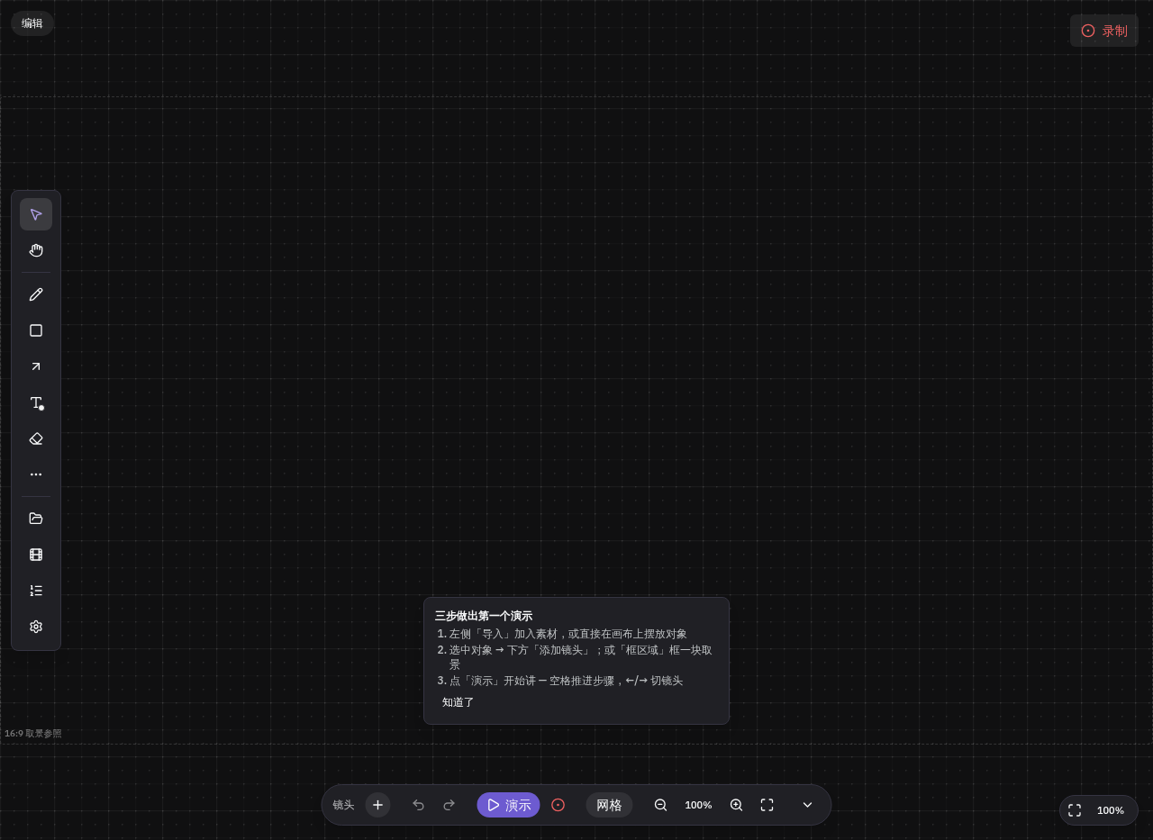Click the 16:9 取景参照 frame label

33,734
